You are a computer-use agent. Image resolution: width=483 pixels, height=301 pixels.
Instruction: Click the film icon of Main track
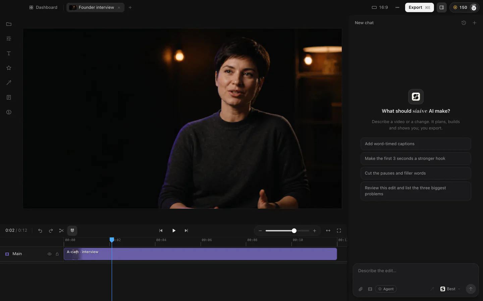tap(7, 254)
